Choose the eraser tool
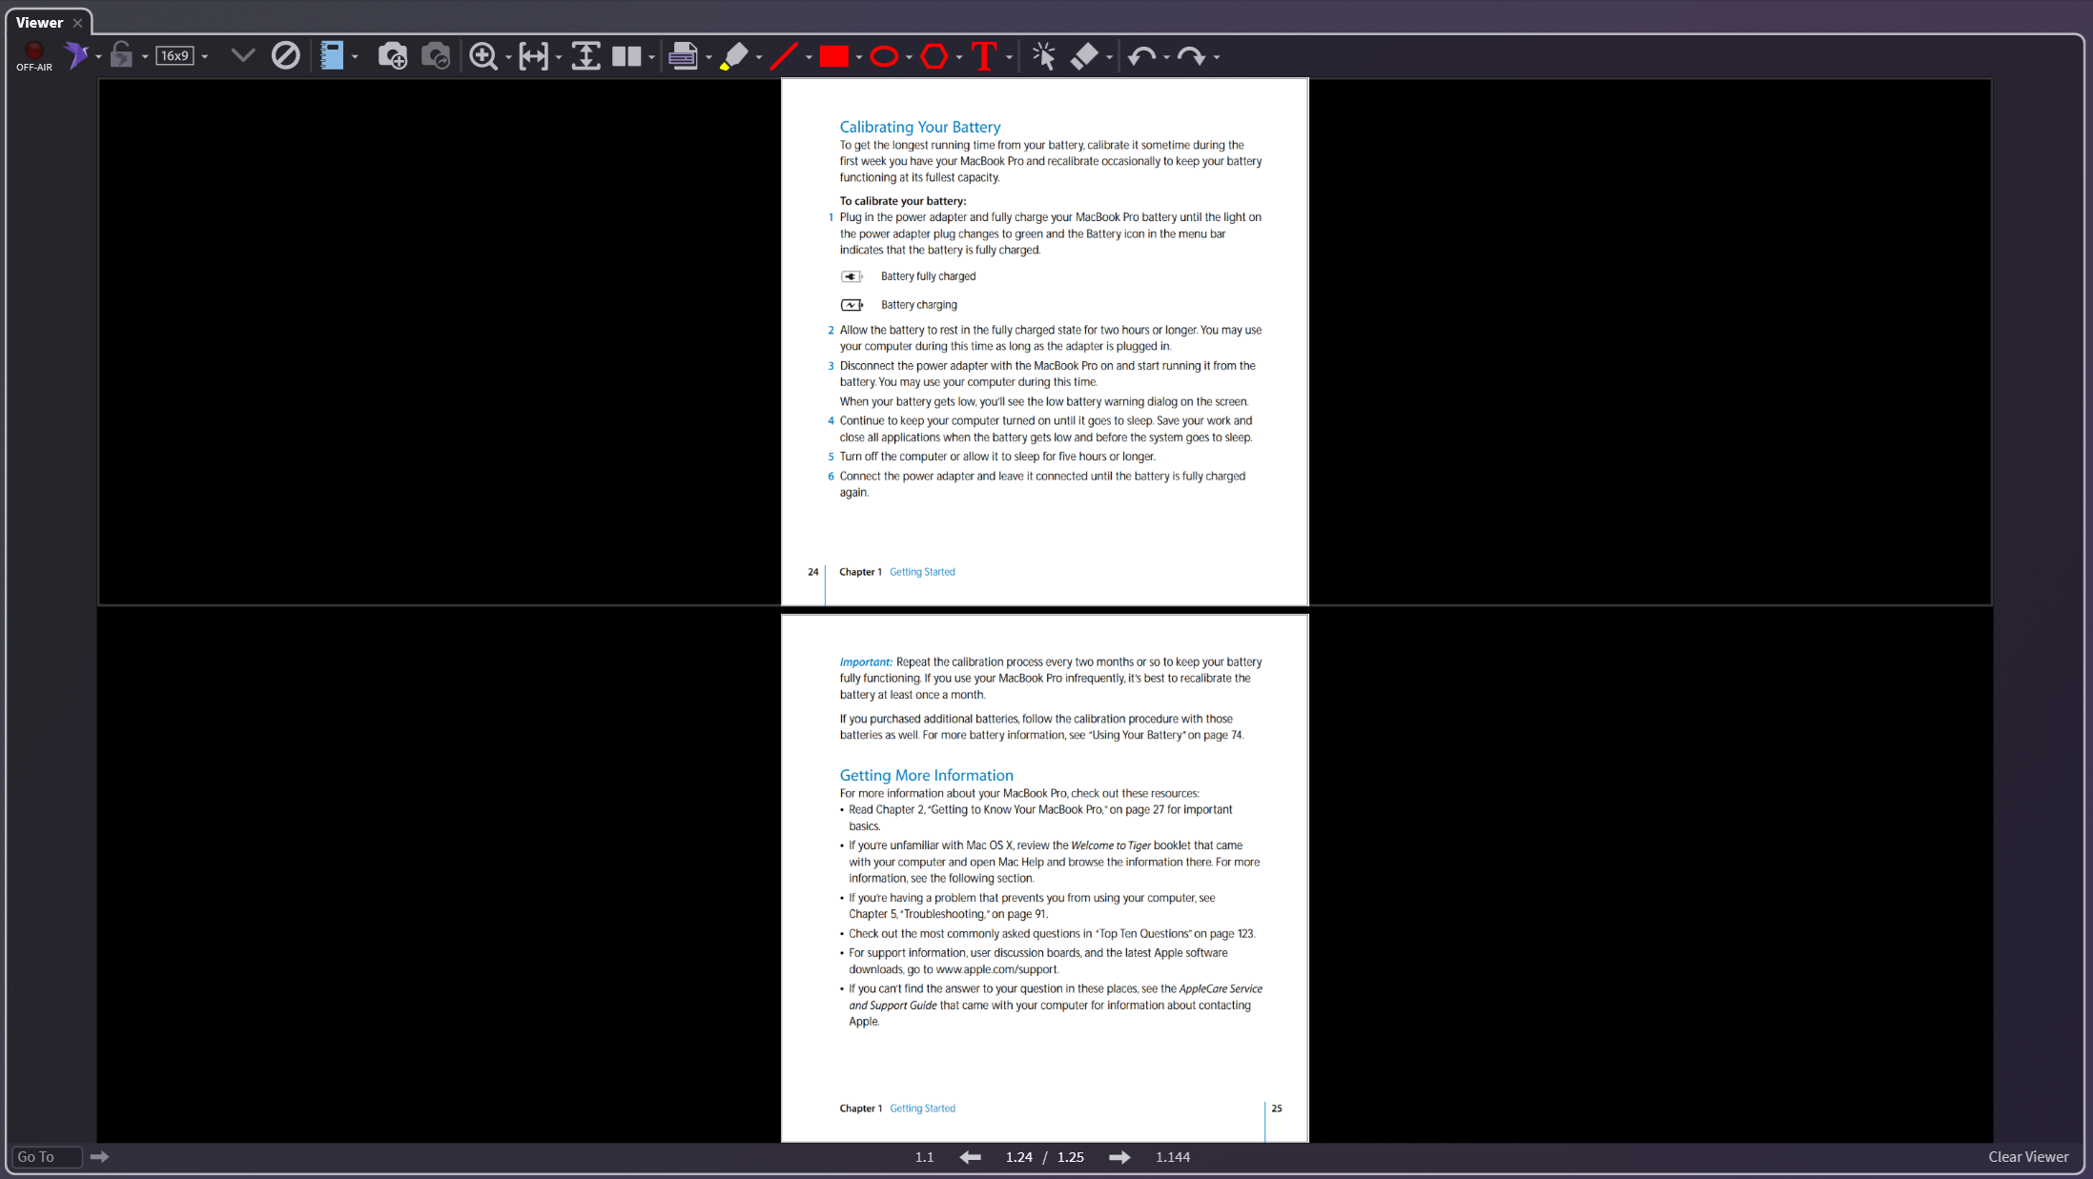Viewport: 2093px width, 1179px height. pos(1084,56)
